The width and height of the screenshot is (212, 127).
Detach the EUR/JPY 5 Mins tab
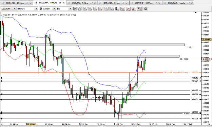pos(92,3)
